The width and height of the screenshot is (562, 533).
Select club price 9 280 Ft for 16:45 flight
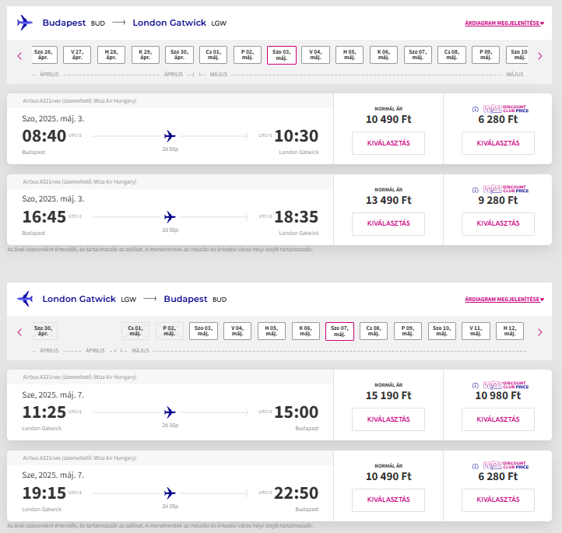coord(498,224)
